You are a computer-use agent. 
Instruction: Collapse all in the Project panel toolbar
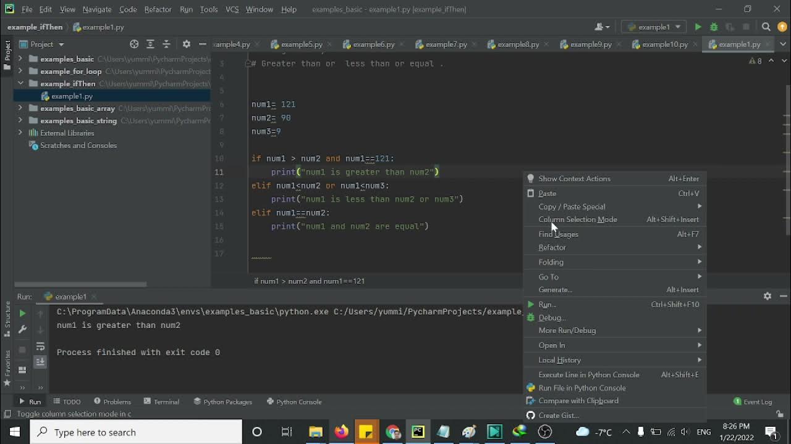click(166, 44)
